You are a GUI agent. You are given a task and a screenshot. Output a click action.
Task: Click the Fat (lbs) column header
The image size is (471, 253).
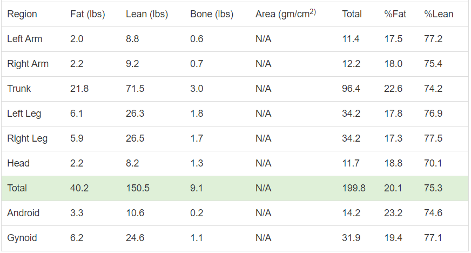(x=88, y=14)
